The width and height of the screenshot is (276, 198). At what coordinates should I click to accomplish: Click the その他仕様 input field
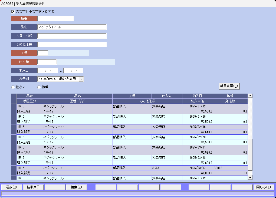coord(72,45)
